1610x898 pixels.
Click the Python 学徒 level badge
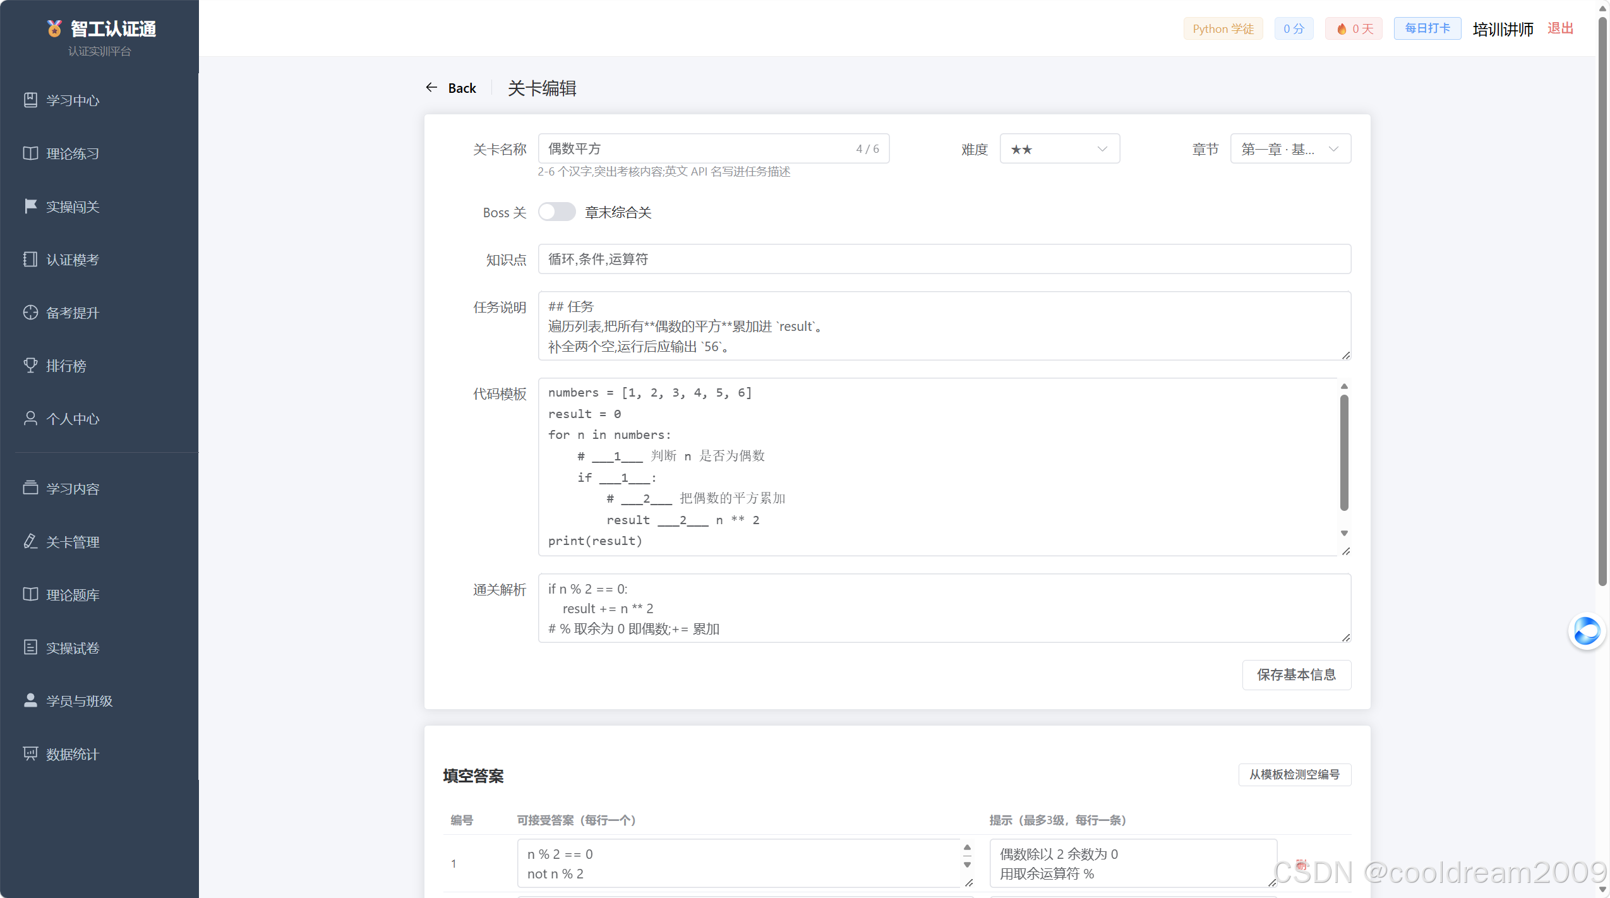(x=1223, y=28)
